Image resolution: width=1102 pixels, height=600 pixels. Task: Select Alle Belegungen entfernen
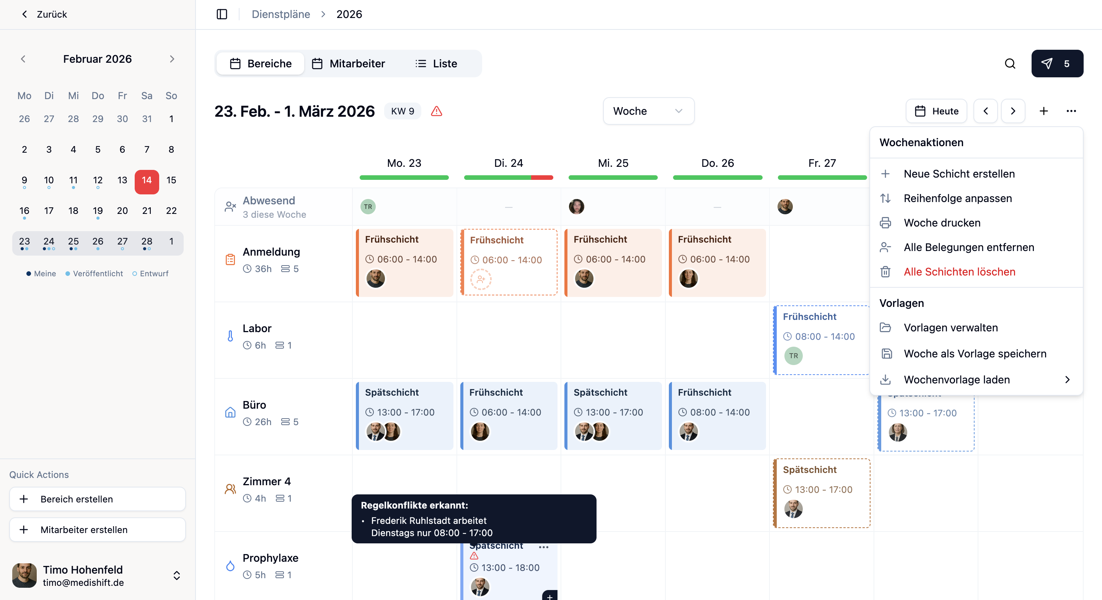(976, 247)
